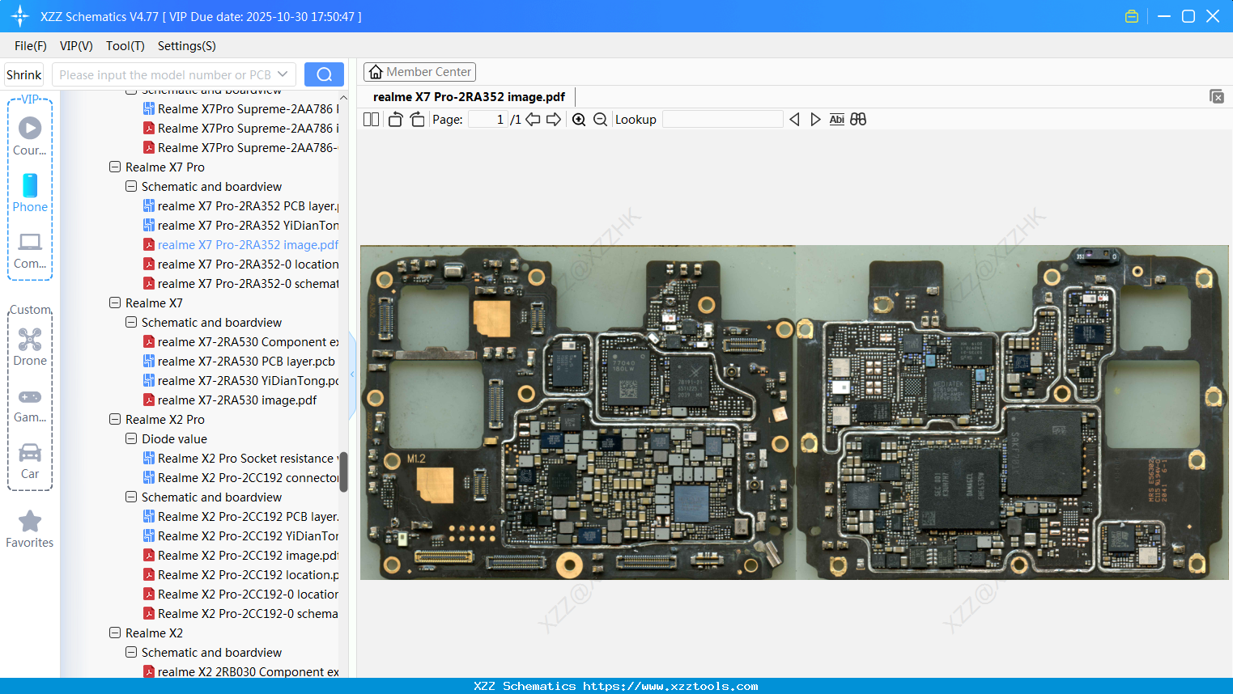Open the Favorites list
1233x694 pixels.
tap(30, 530)
